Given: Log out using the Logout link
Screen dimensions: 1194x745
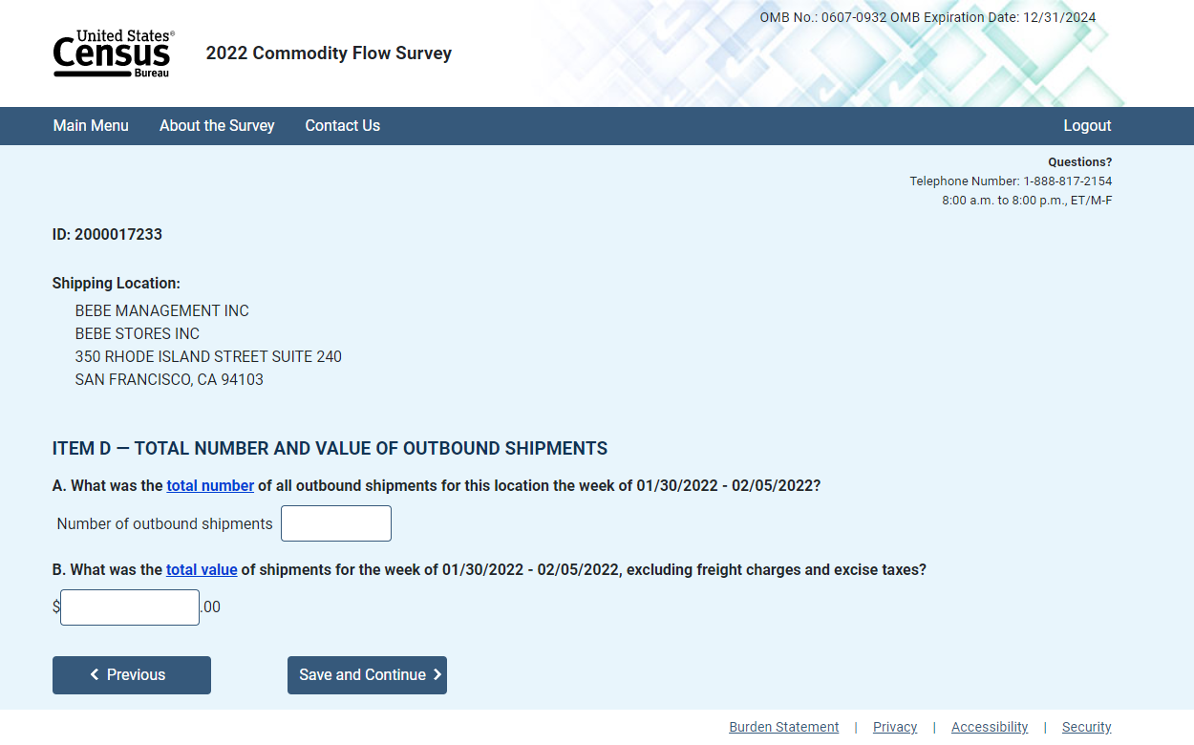Looking at the screenshot, I should click(x=1087, y=126).
